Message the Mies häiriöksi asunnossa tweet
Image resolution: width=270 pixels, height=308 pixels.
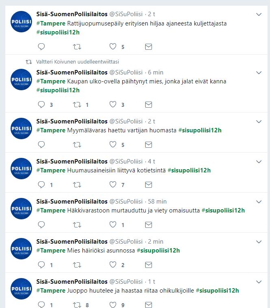point(149,265)
